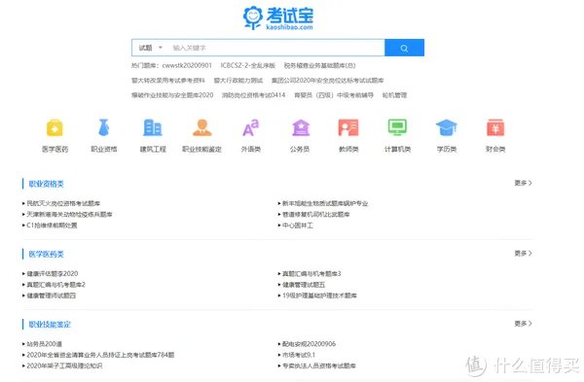Open the ICBCSZ-2 hot bank link
584x382 pixels.
[x=247, y=65]
